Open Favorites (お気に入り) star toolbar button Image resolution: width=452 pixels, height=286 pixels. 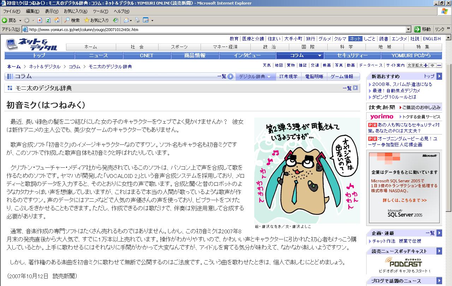(x=96, y=20)
